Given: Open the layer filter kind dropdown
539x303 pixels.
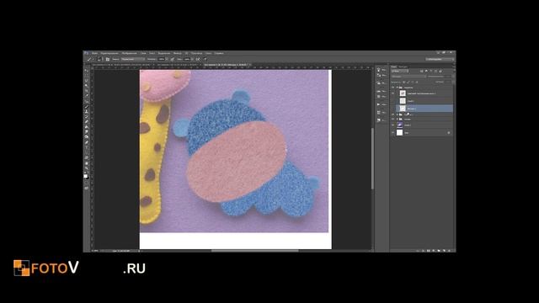Looking at the screenshot, I should click(400, 71).
